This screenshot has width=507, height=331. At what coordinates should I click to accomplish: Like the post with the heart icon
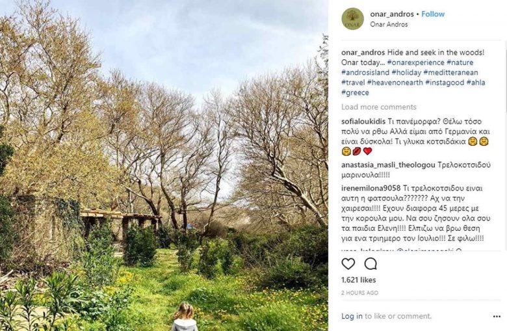pyautogui.click(x=348, y=264)
